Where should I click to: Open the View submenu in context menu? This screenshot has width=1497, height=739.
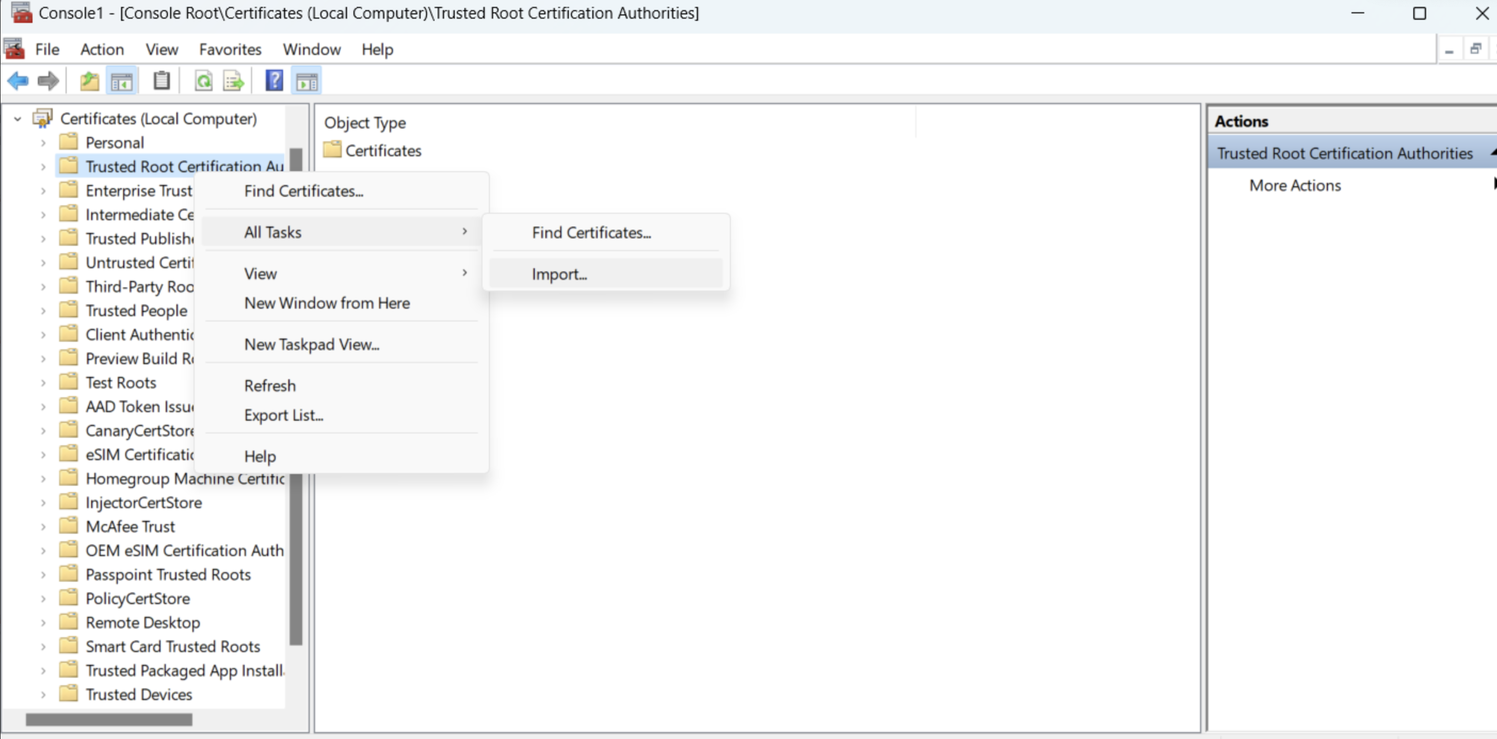(260, 274)
